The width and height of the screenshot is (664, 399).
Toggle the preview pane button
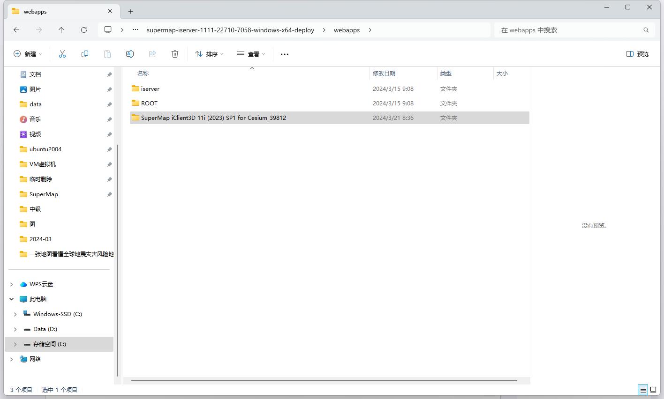[x=637, y=54]
